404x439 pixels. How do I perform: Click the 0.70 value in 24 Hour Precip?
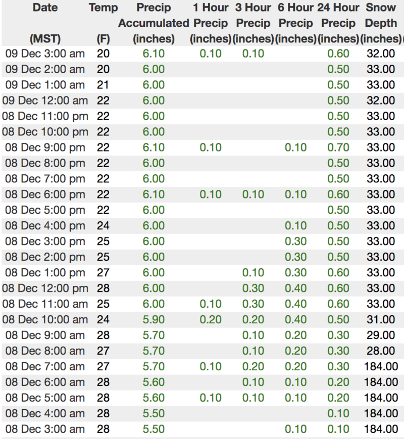tap(338, 148)
